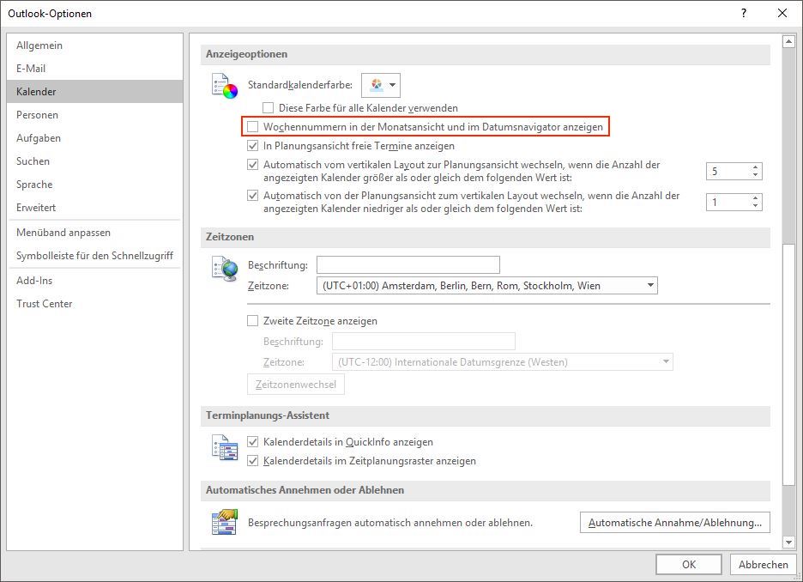The width and height of the screenshot is (803, 582).
Task: Open the Erweitert options
Action: point(94,208)
